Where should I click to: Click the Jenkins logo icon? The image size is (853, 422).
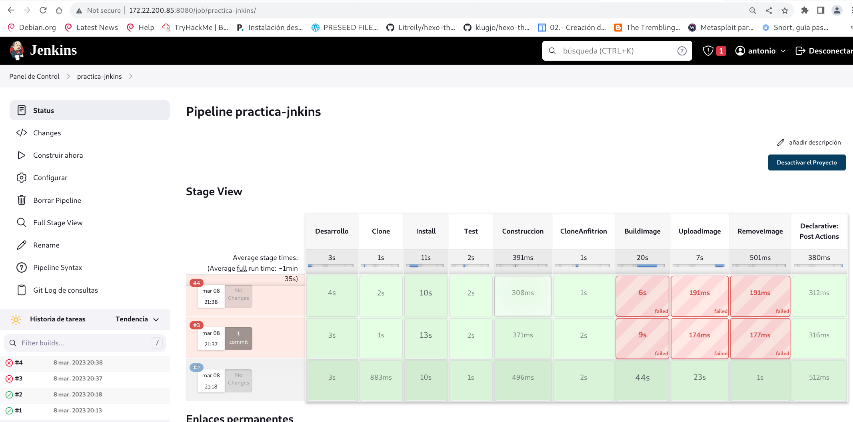click(x=17, y=51)
